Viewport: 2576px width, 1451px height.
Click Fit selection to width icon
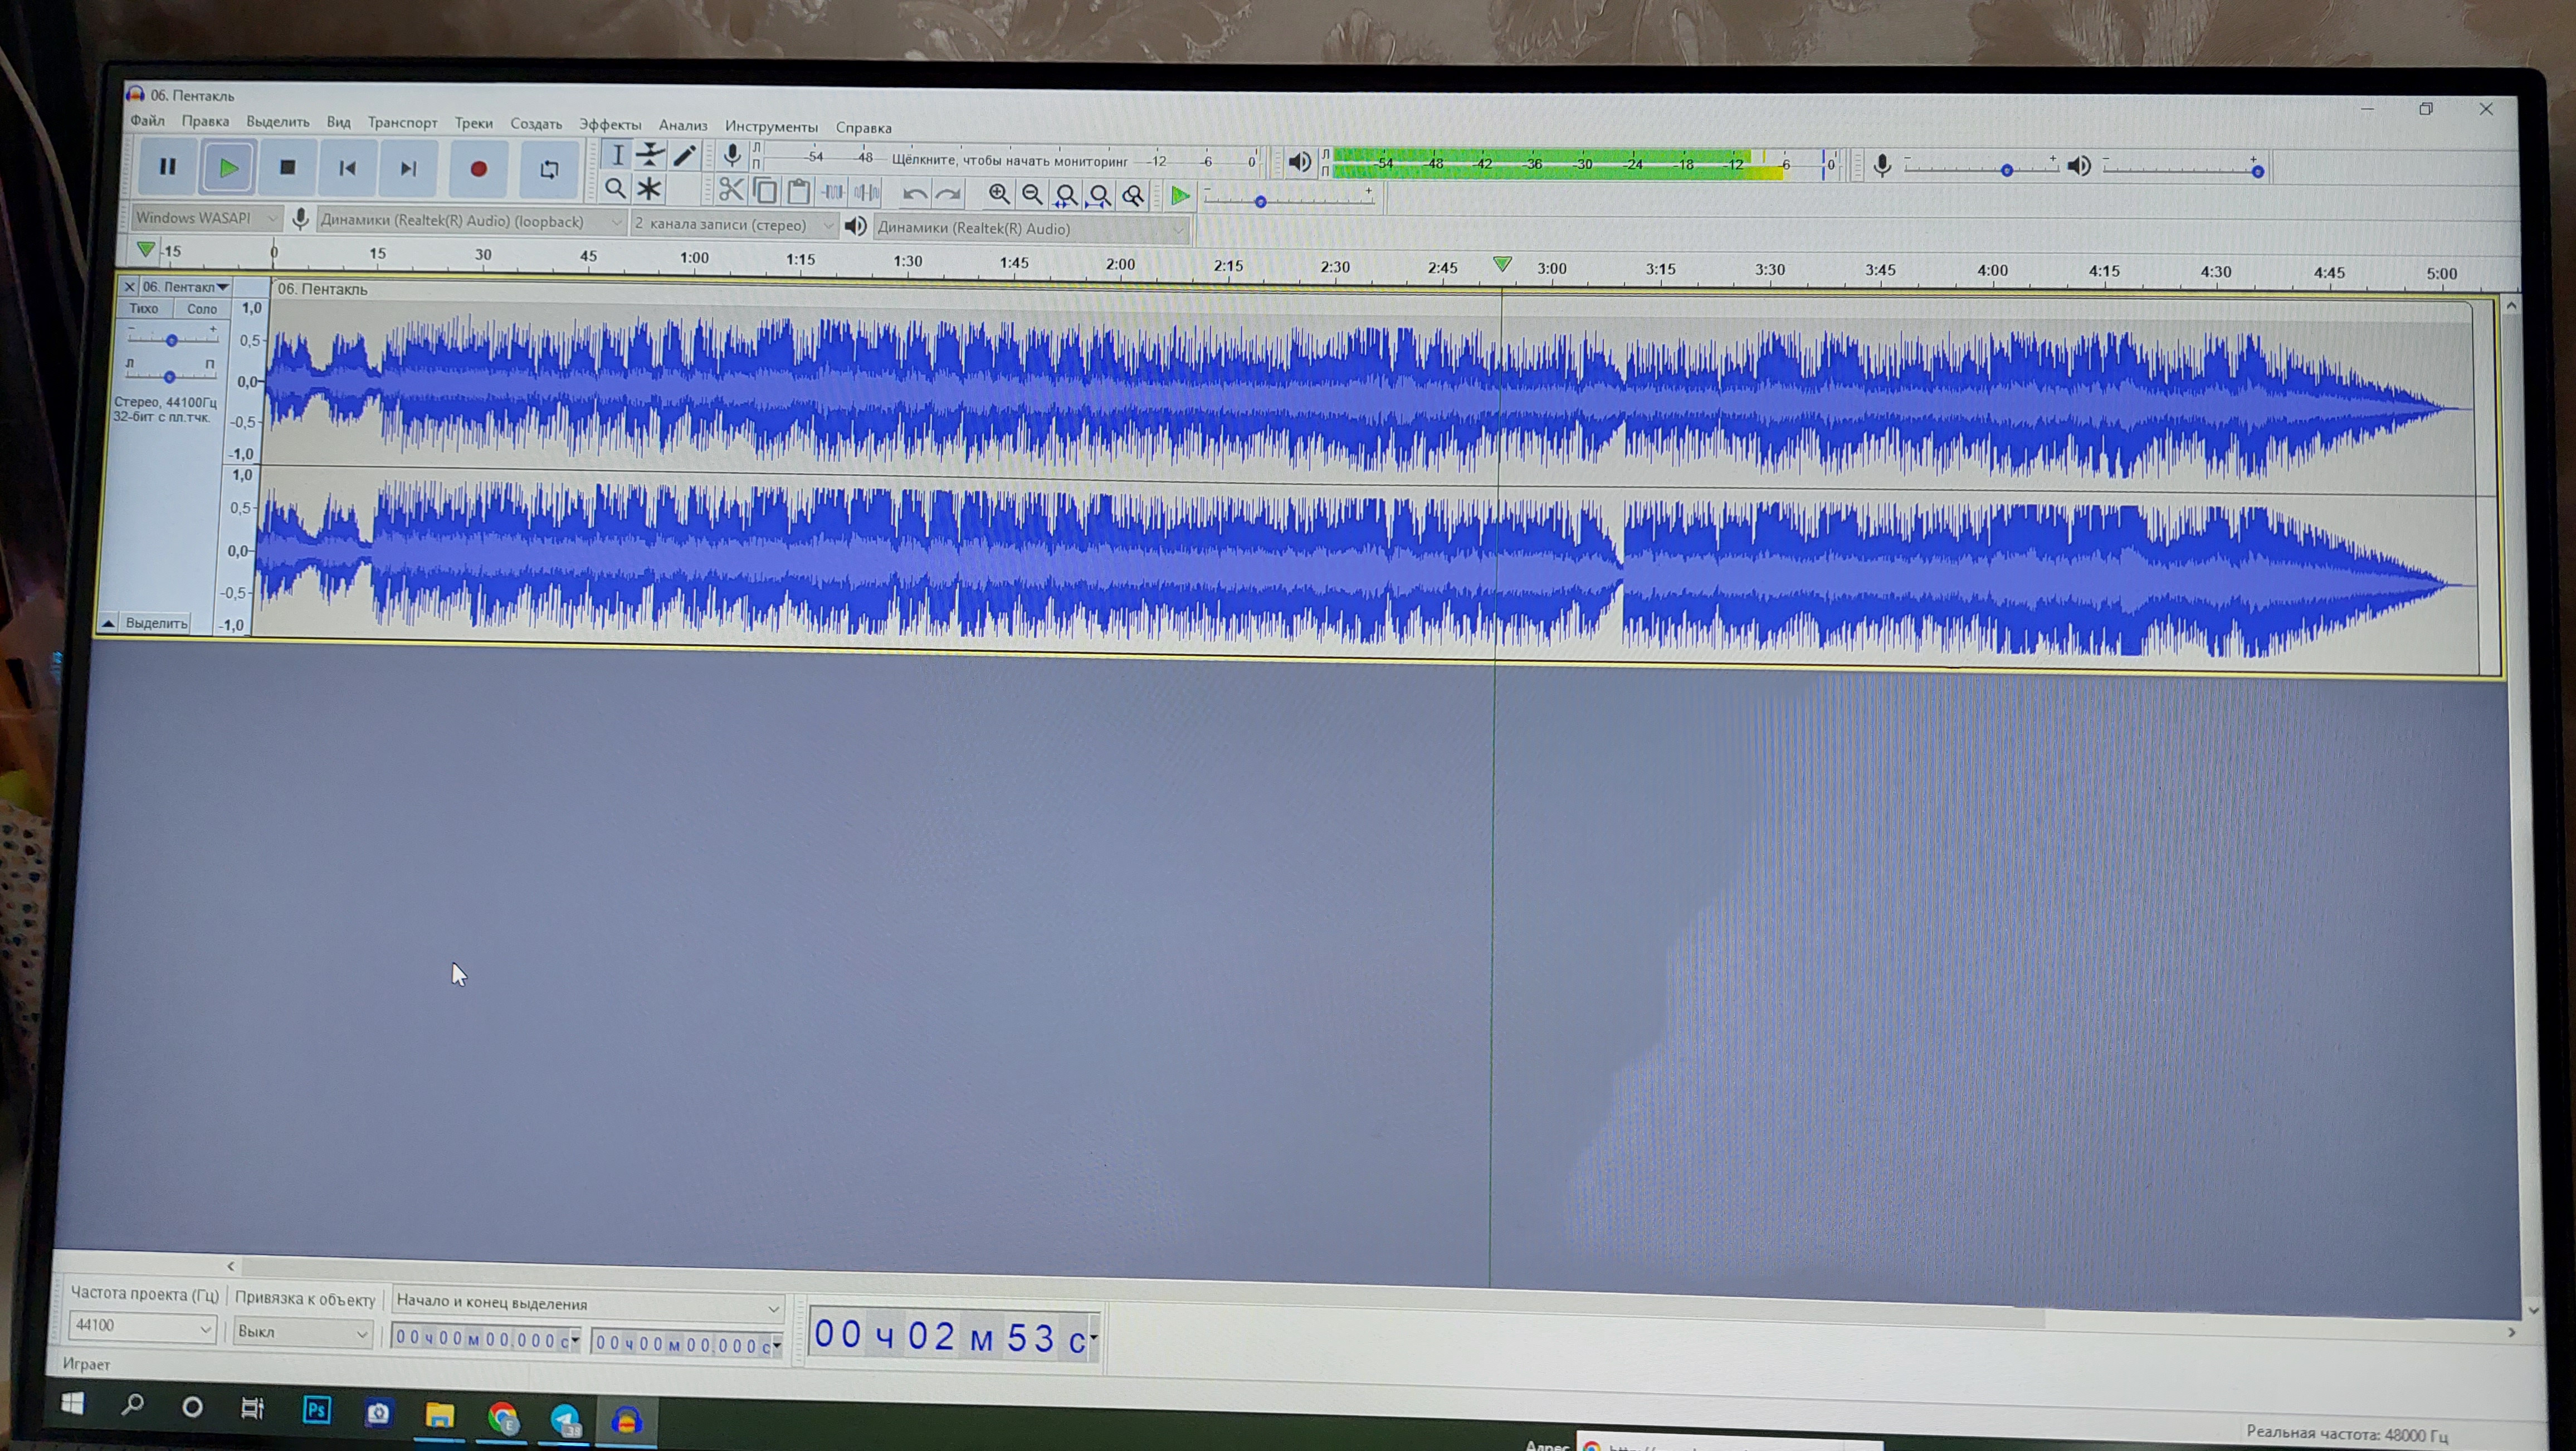coord(1066,195)
